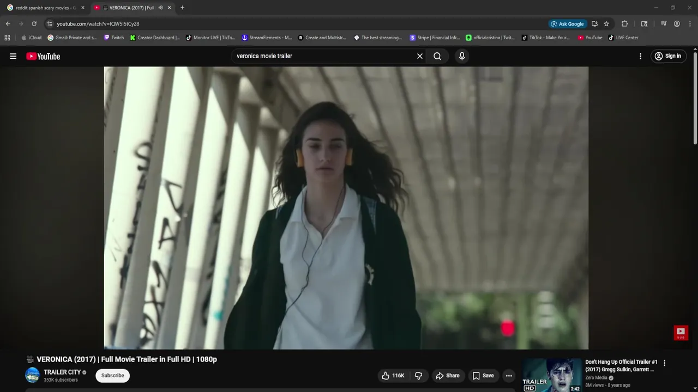
Task: Clear the search box text
Action: (x=420, y=56)
